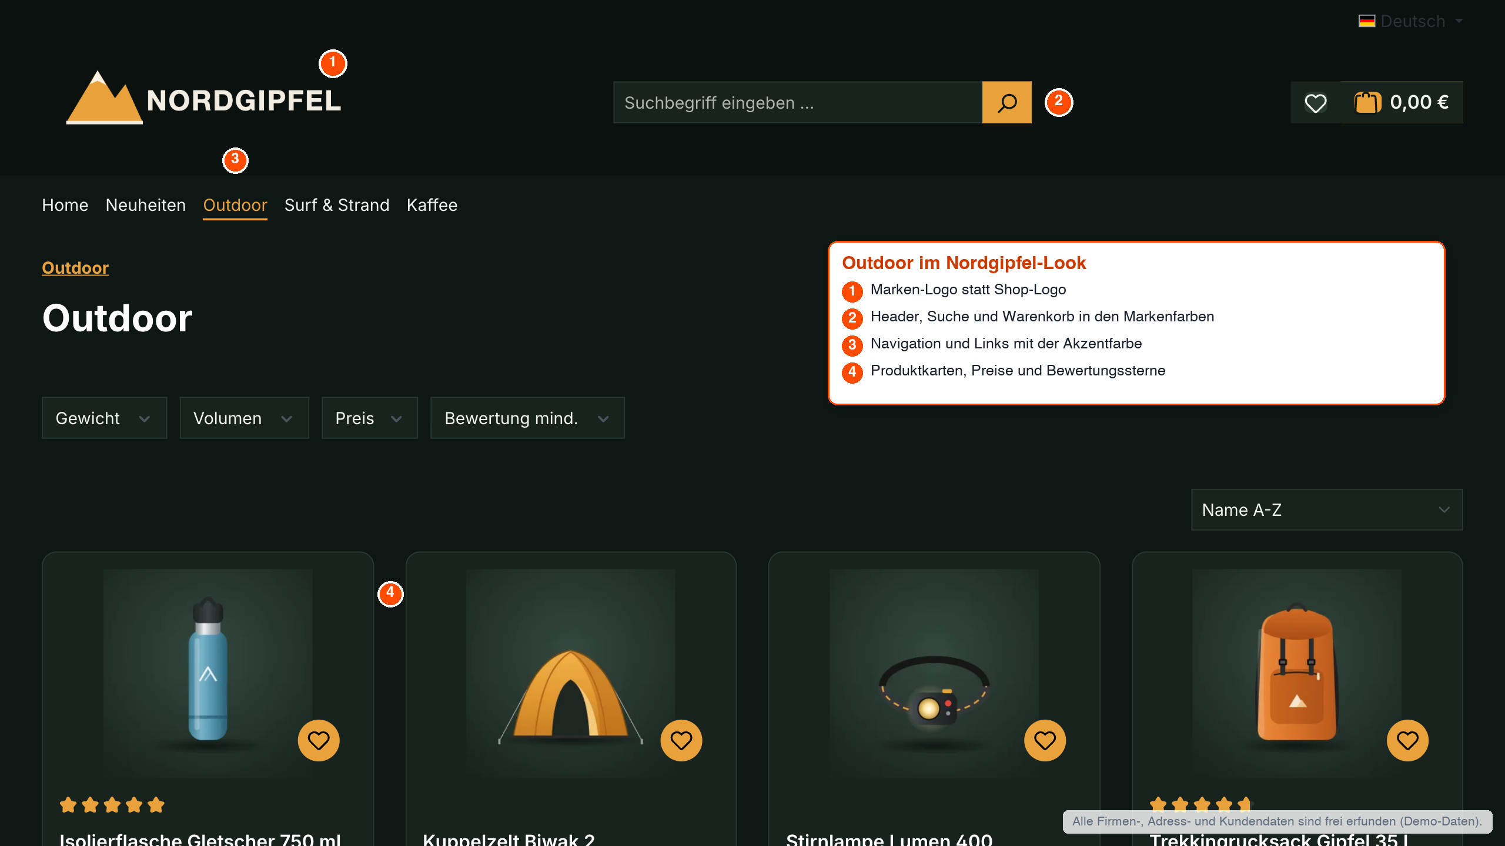The image size is (1505, 846).
Task: Open the shopping cart bag icon
Action: pos(1367,102)
